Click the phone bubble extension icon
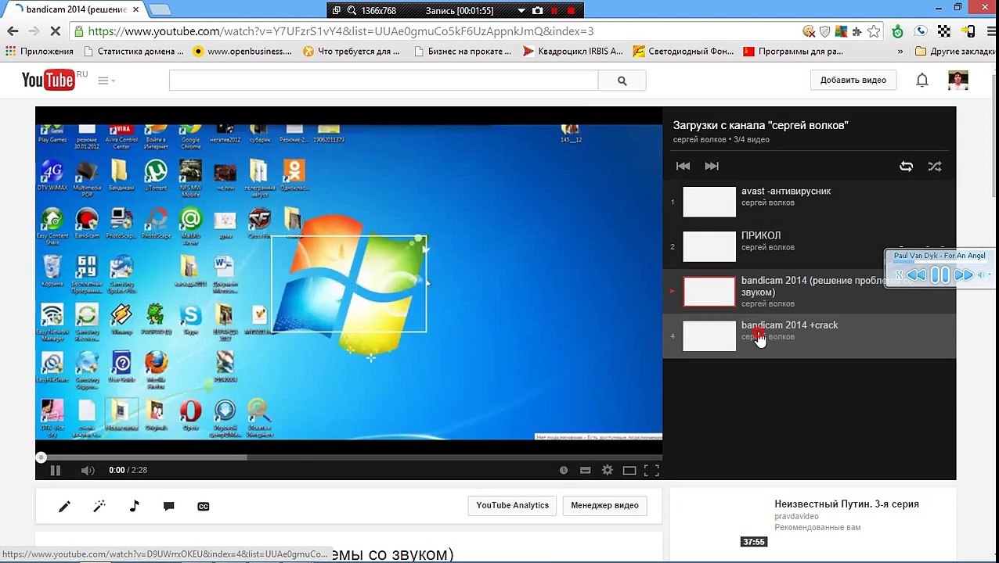The height and width of the screenshot is (563, 999). pyautogui.click(x=921, y=31)
